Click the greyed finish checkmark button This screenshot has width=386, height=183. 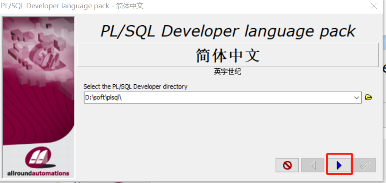point(364,165)
